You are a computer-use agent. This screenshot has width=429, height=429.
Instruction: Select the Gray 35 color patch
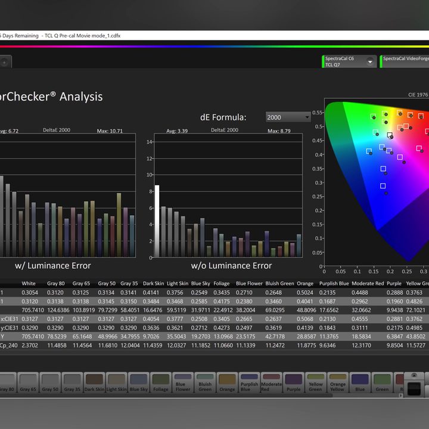point(72,382)
